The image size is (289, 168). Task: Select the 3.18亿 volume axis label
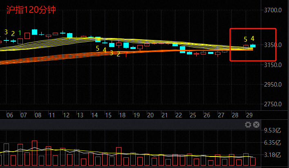pyautogui.click(x=272, y=155)
